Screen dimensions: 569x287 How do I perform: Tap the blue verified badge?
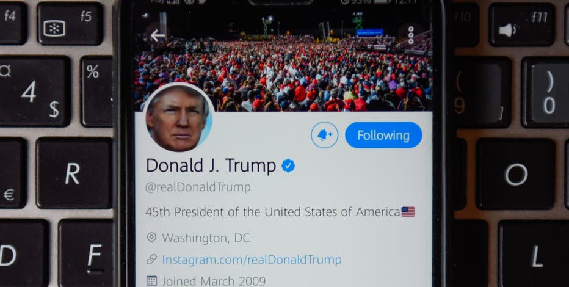point(289,166)
